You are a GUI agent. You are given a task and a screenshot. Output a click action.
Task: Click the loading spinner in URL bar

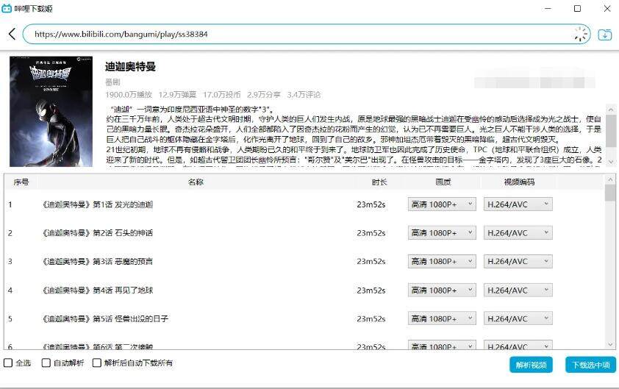pos(580,35)
